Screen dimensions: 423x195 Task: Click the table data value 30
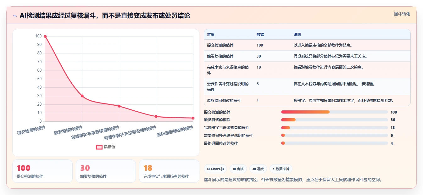point(259,56)
